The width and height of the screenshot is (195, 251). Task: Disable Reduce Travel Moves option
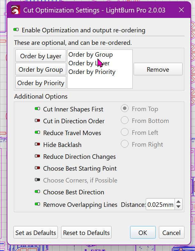[37, 133]
